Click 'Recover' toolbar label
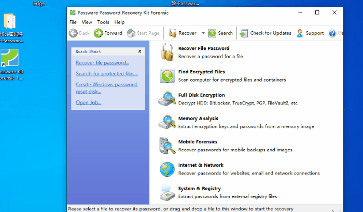363x212 pixels. [x=188, y=33]
